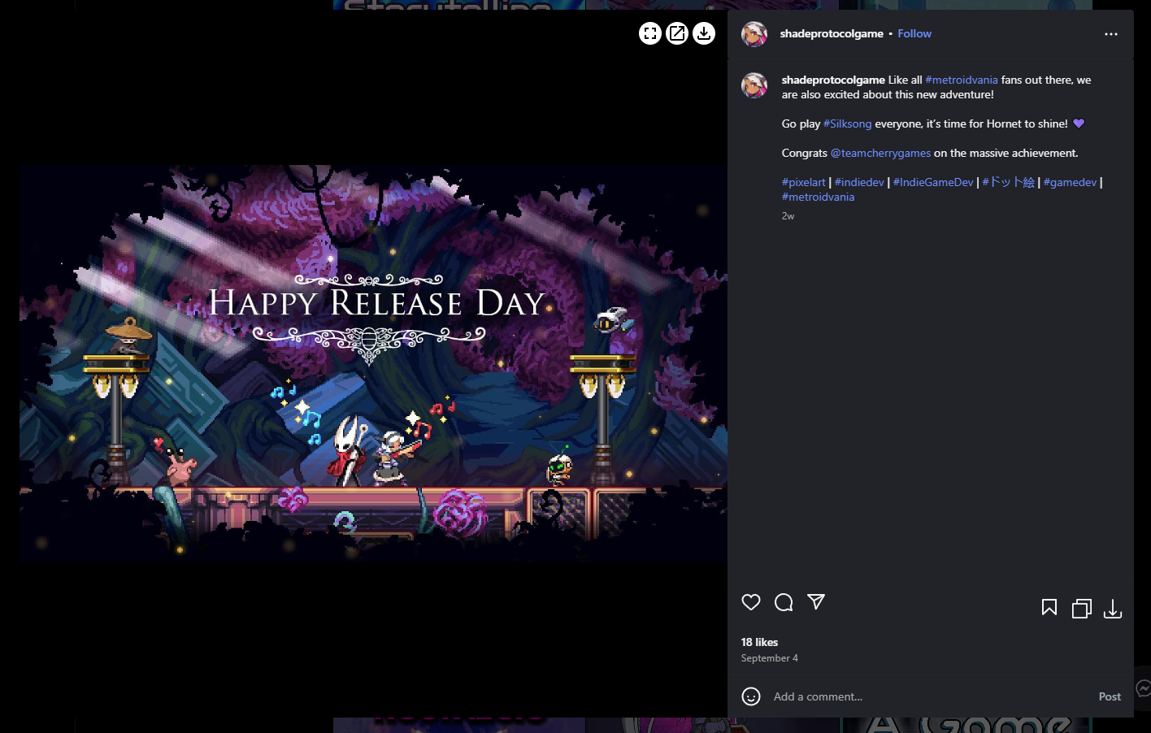Viewport: 1151px width, 733px height.
Task: Click the comment speech bubble icon
Action: [784, 602]
